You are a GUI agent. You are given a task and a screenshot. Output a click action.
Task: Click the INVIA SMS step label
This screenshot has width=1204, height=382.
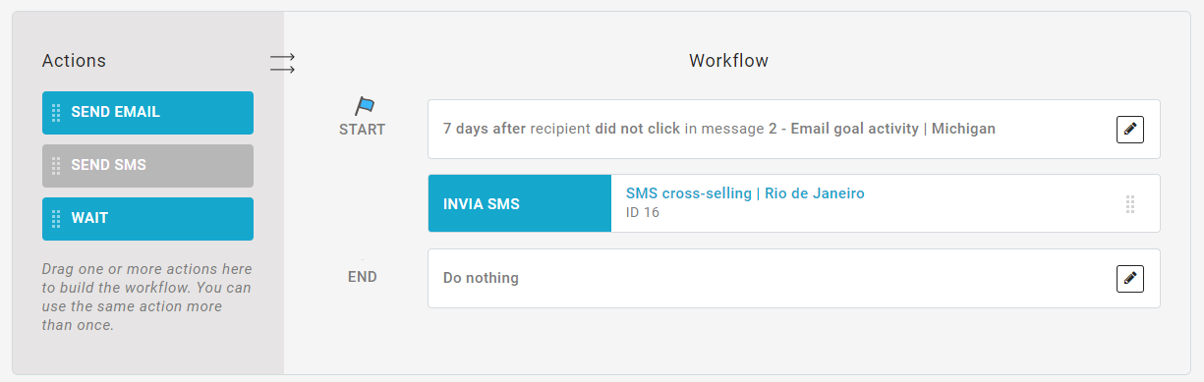(482, 204)
